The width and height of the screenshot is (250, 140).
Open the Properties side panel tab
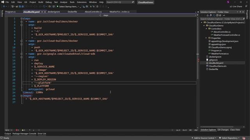point(247,15)
